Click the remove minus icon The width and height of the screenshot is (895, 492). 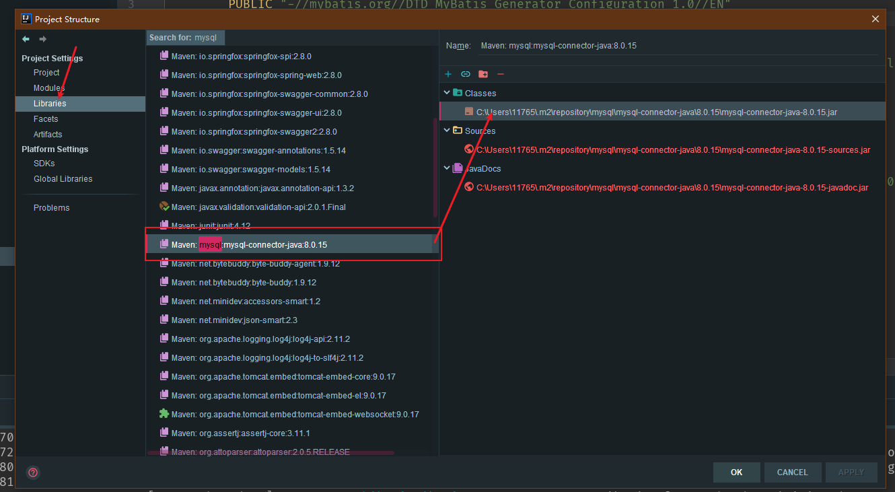(x=500, y=74)
